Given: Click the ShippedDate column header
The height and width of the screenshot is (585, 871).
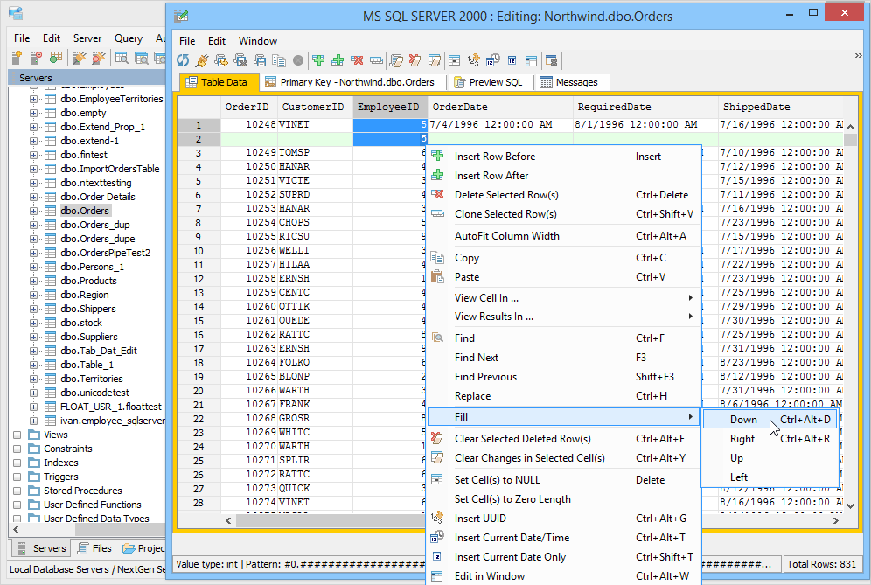Looking at the screenshot, I should tap(780, 107).
